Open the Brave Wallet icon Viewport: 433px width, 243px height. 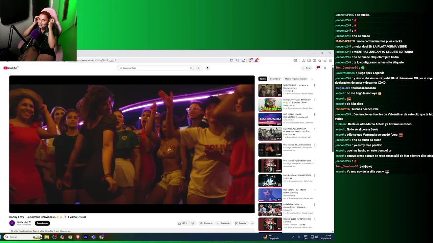(314, 60)
